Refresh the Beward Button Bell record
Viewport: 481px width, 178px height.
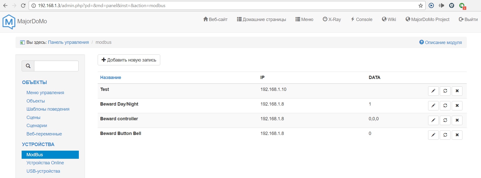(445, 135)
